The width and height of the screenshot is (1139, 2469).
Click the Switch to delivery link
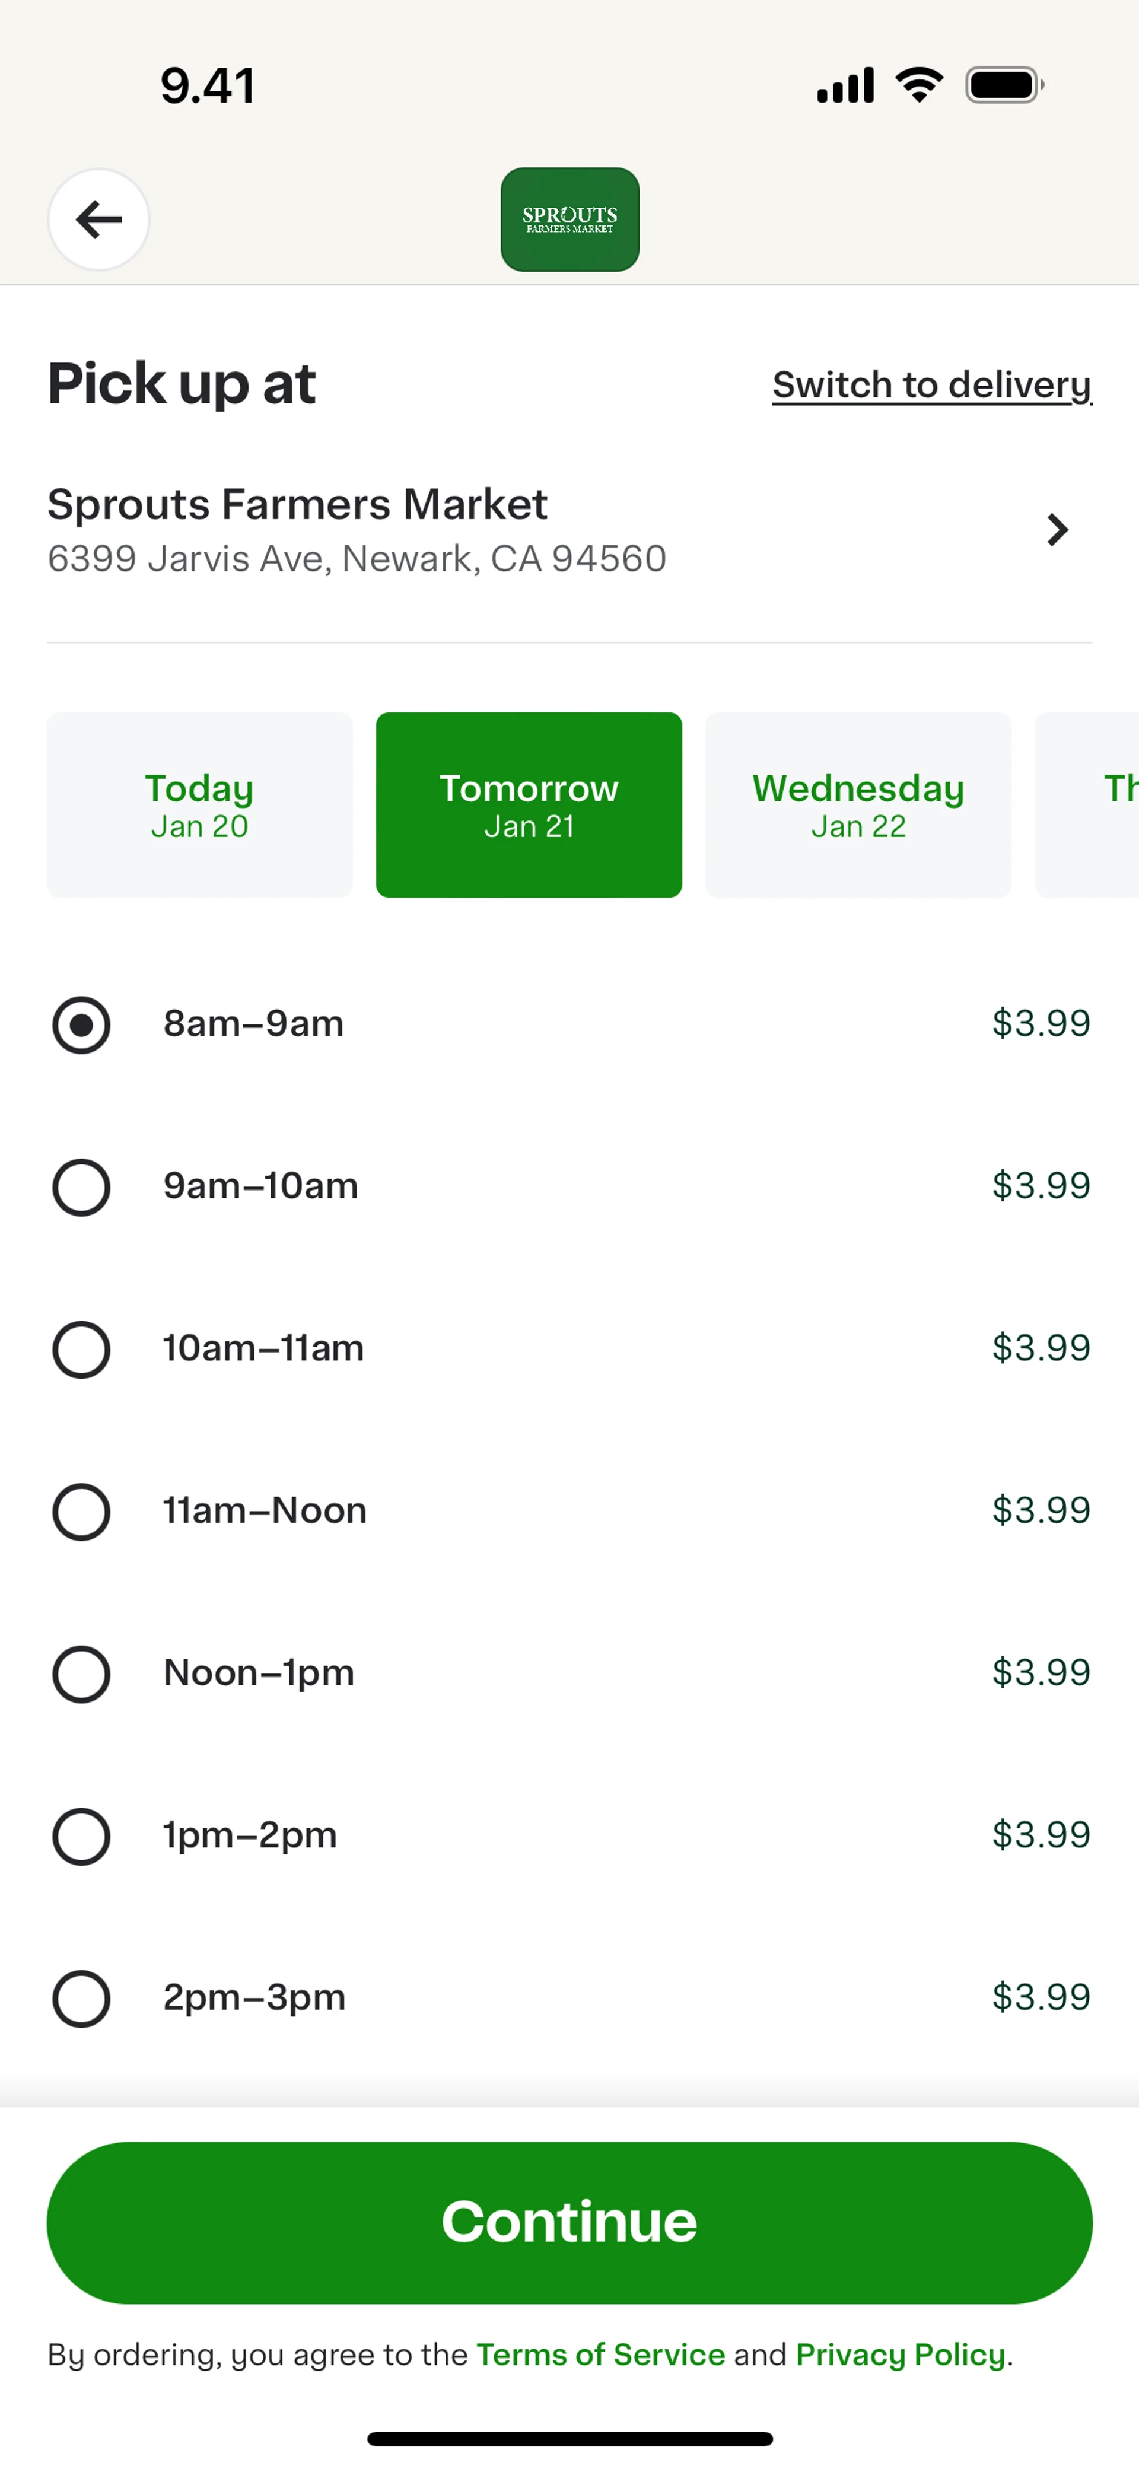coord(932,386)
